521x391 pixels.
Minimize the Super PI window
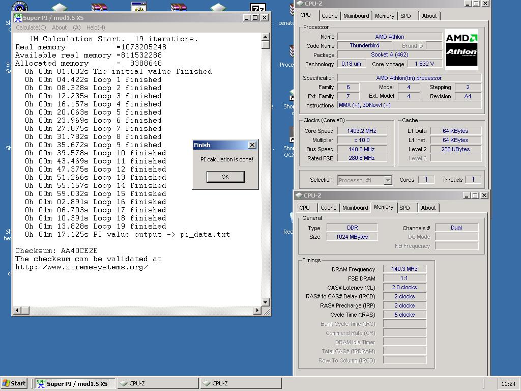247,18
